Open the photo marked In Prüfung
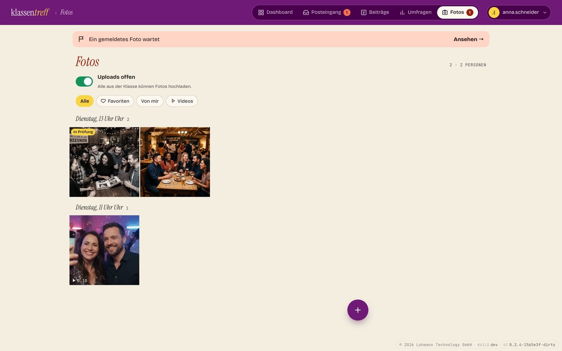Screen dimensions: 562x351 104,162
